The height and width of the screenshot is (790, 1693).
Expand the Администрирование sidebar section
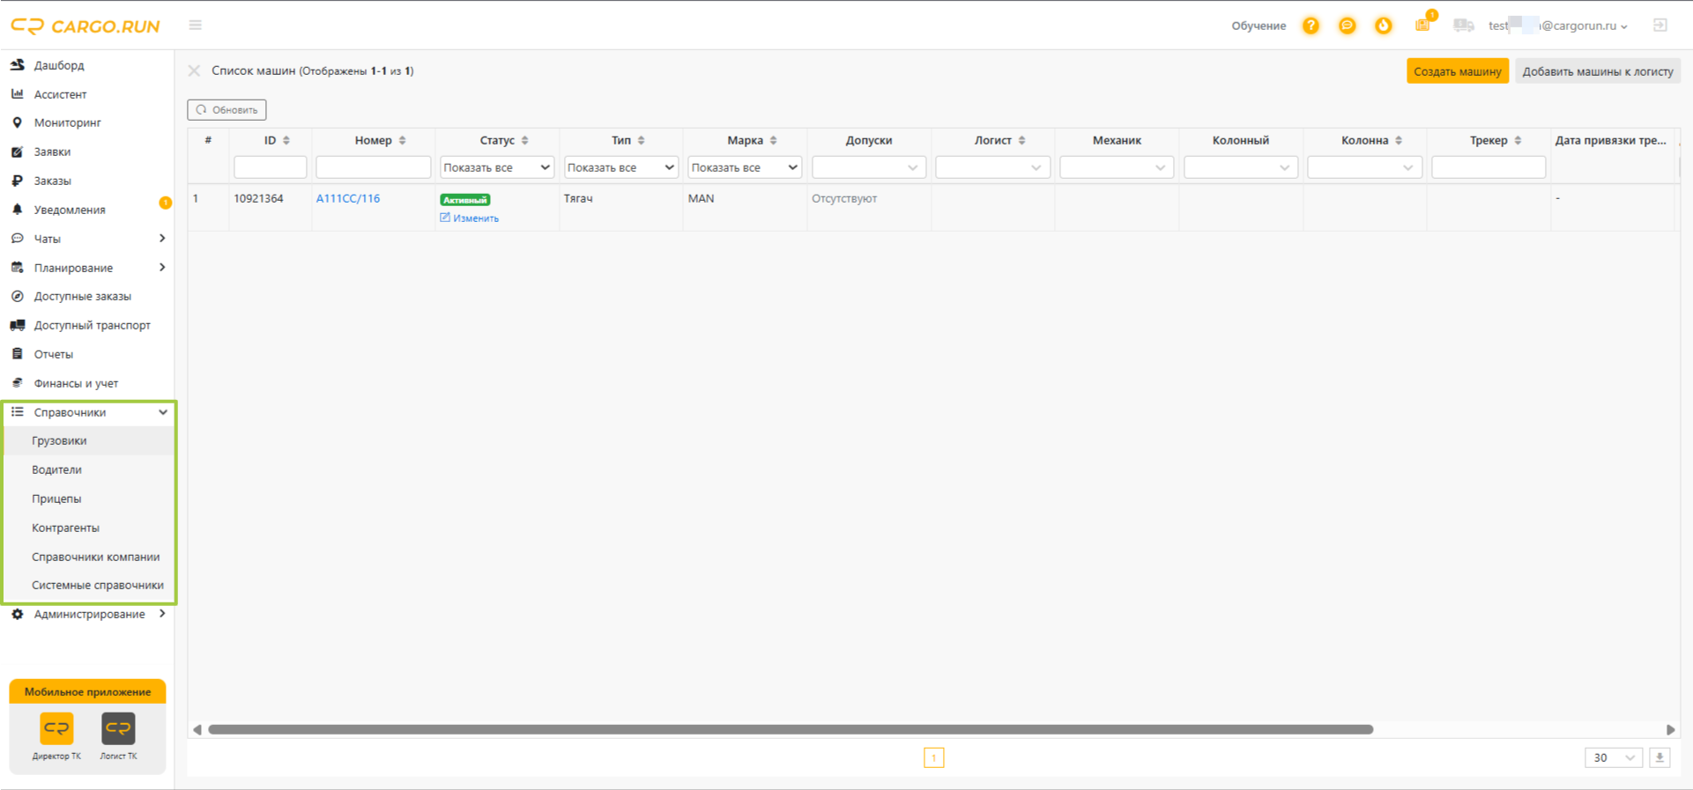pos(88,614)
